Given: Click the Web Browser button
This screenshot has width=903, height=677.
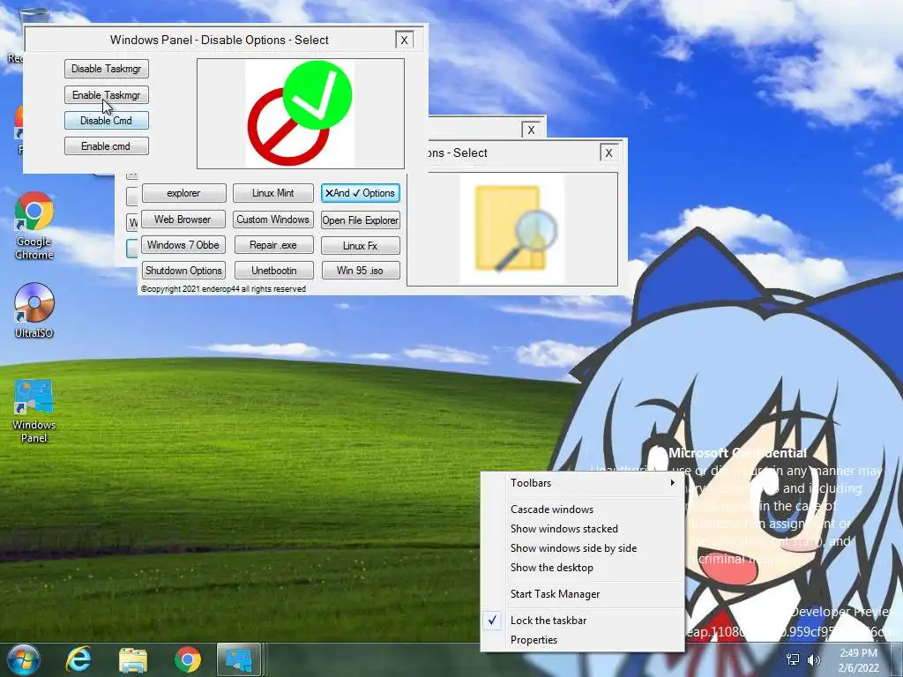Looking at the screenshot, I should click(x=183, y=219).
